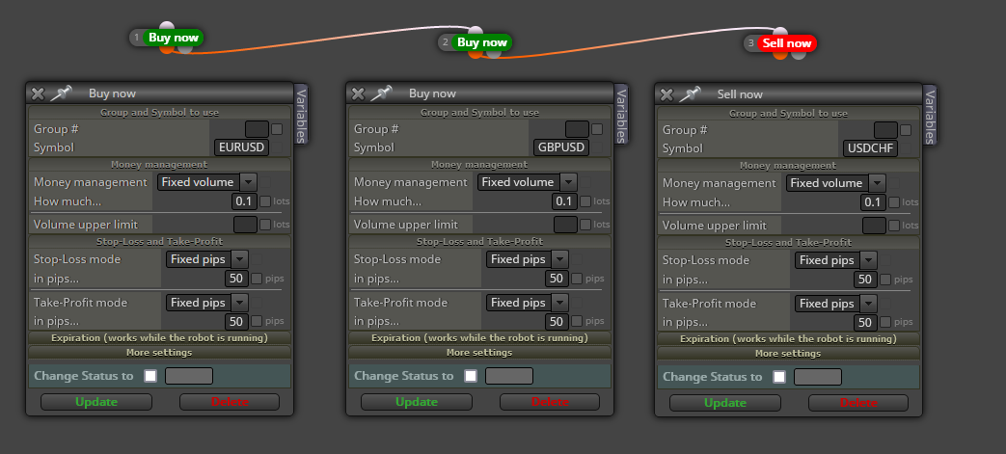Screen dimensions: 1006x454
Task: Click Delete in USDCHF Sell now panel
Action: [858, 403]
